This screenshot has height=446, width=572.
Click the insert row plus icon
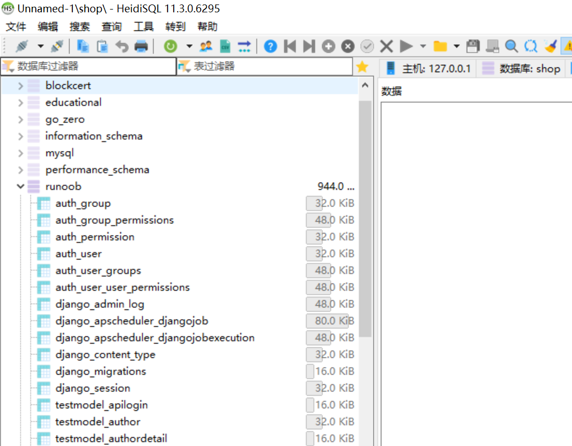328,47
